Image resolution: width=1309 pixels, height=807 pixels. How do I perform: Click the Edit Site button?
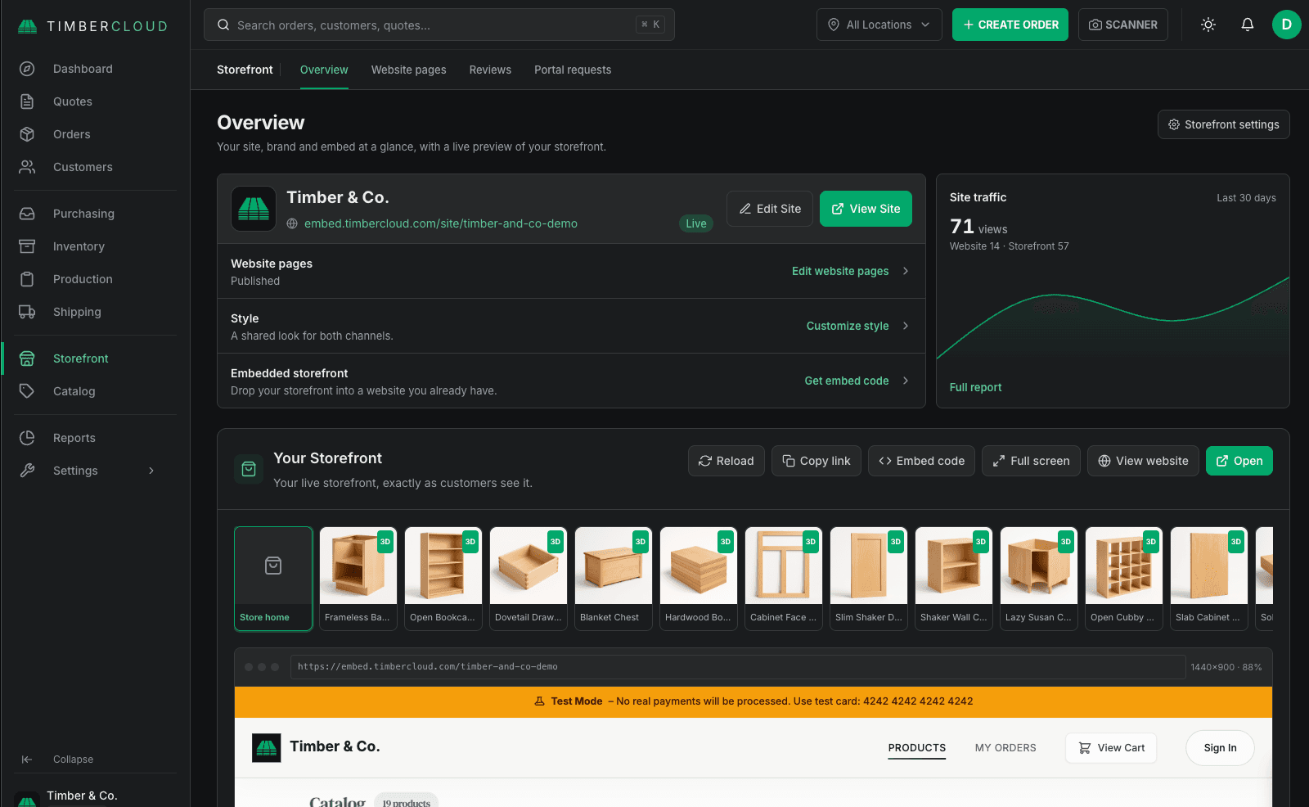coord(770,209)
